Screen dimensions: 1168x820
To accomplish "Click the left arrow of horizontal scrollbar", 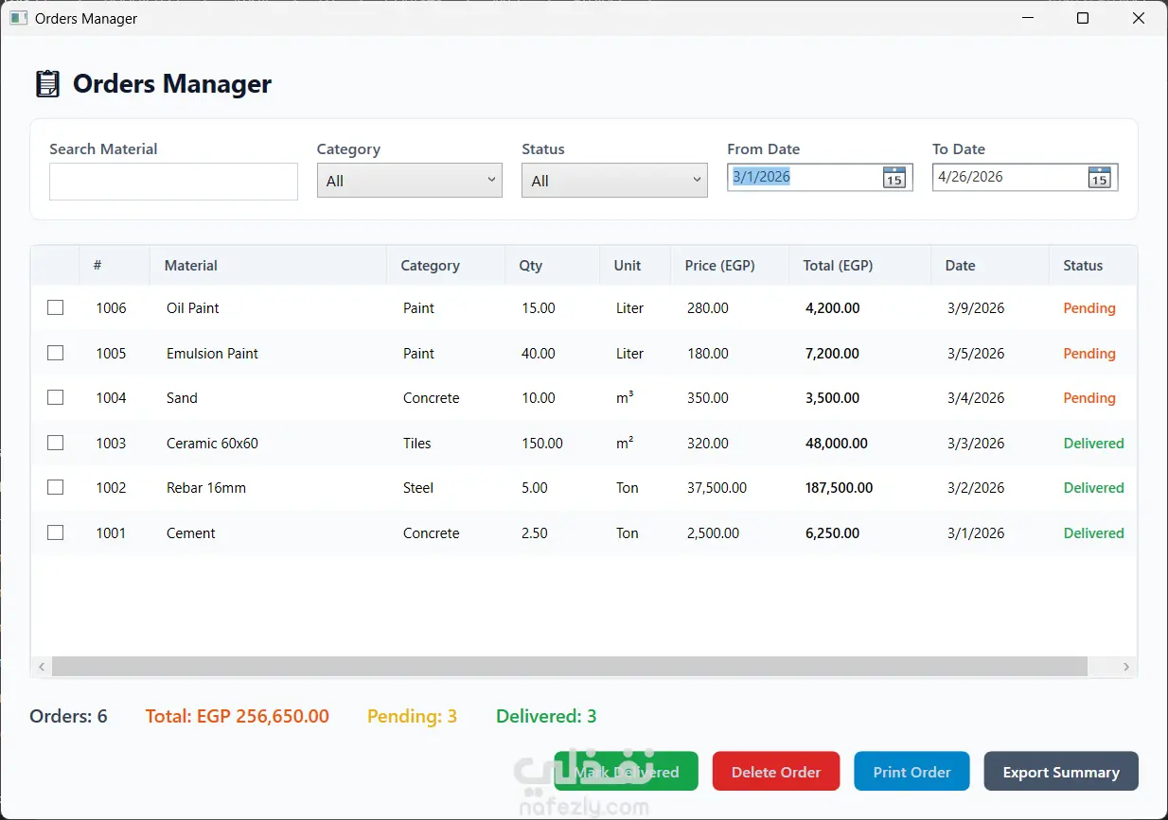I will pyautogui.click(x=42, y=667).
